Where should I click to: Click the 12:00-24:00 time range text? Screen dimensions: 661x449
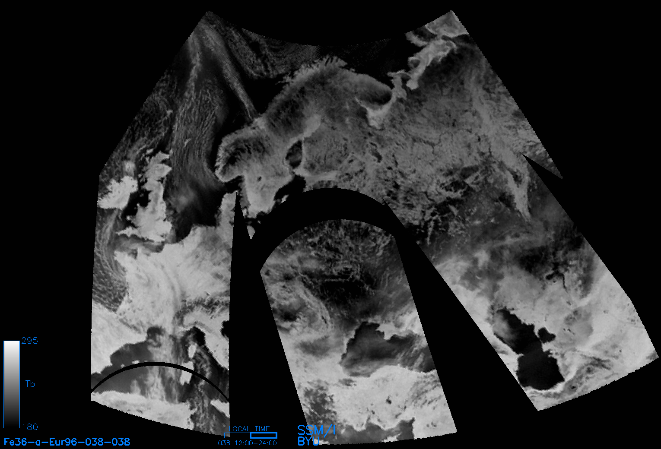255,443
